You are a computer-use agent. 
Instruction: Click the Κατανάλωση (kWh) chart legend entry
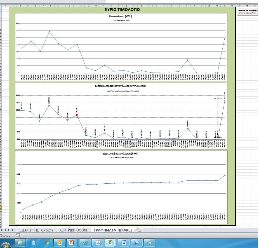coord(121,20)
